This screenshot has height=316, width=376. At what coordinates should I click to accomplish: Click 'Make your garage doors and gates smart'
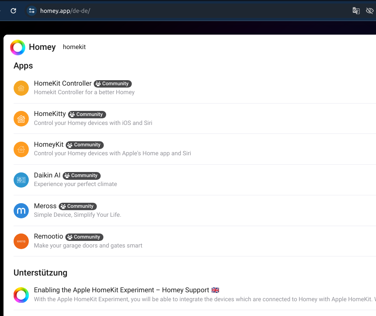click(88, 246)
